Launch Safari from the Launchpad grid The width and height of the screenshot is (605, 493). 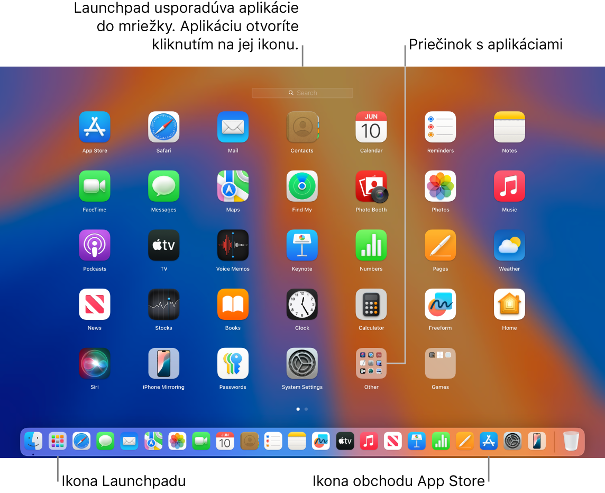coord(163,127)
